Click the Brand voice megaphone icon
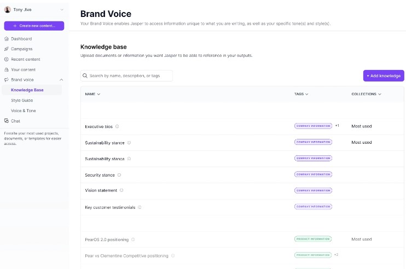The width and height of the screenshot is (406, 269). click(x=7, y=80)
